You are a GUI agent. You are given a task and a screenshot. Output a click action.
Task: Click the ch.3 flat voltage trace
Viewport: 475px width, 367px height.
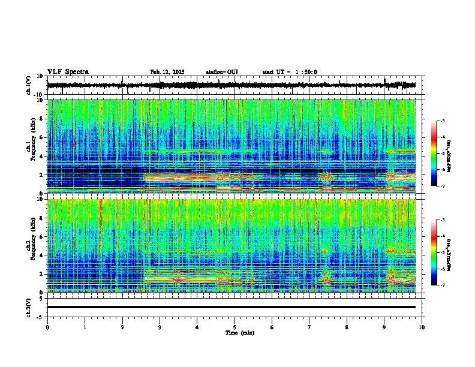point(231,307)
